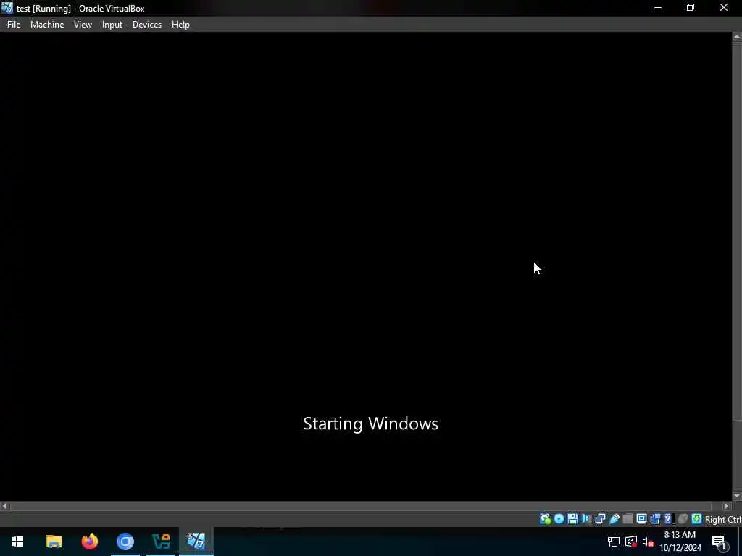Viewport: 742px width, 556px height.
Task: Click the muted speaker volume tray icon
Action: (649, 542)
